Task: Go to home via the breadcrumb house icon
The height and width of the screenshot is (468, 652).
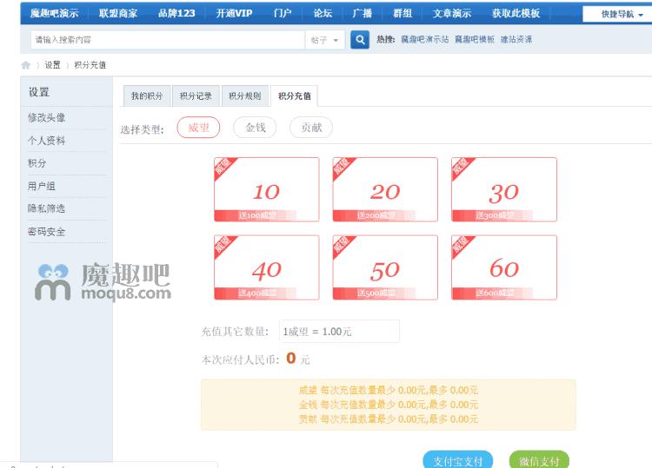Action: pos(26,65)
